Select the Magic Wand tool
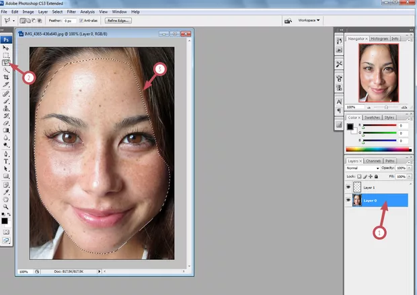 [6, 70]
